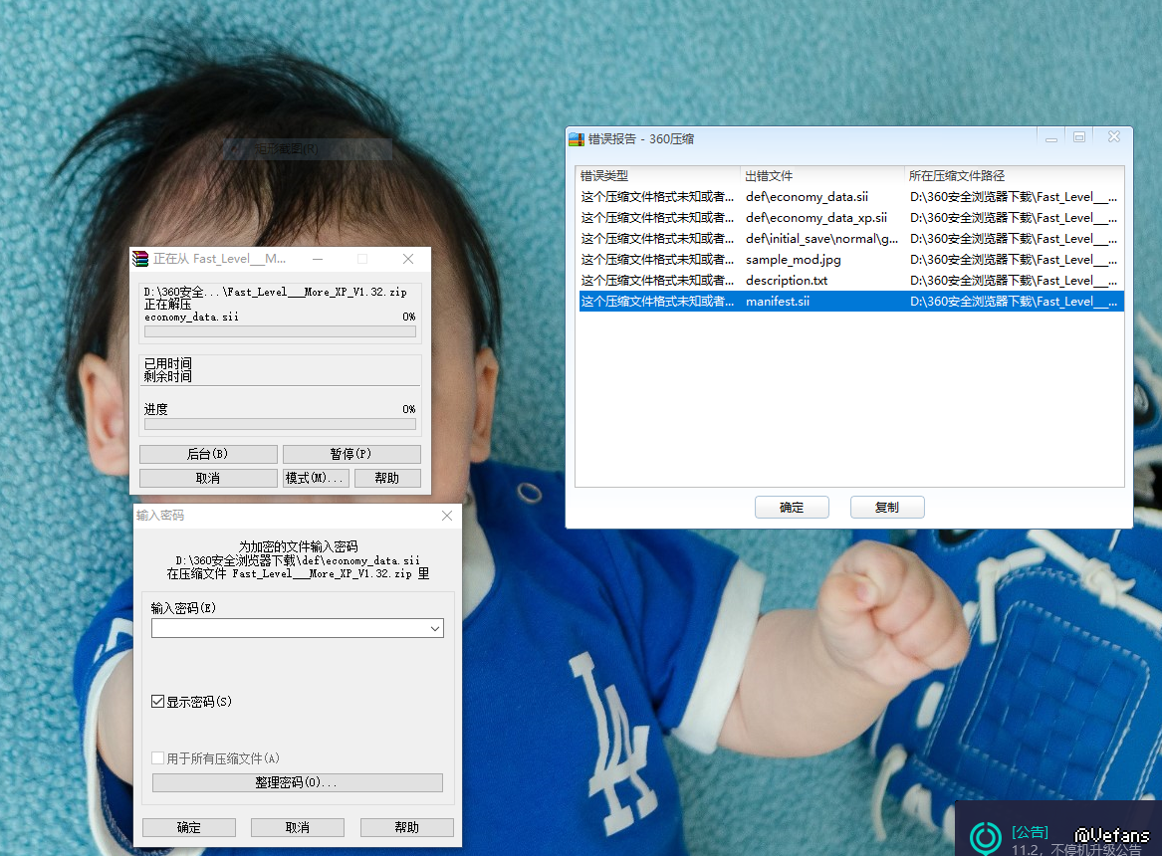
Task: Select the def\economy_data_xp.sii error row
Action: coord(851,218)
